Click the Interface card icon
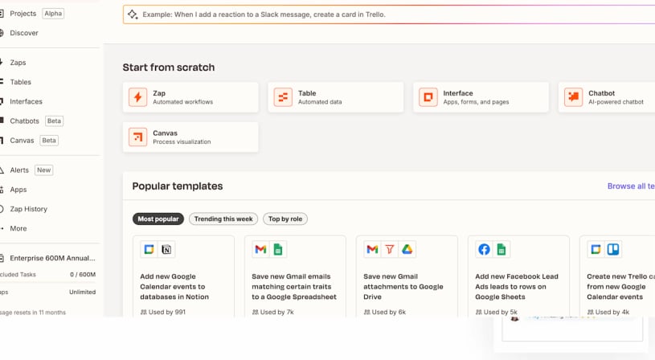 pos(428,97)
